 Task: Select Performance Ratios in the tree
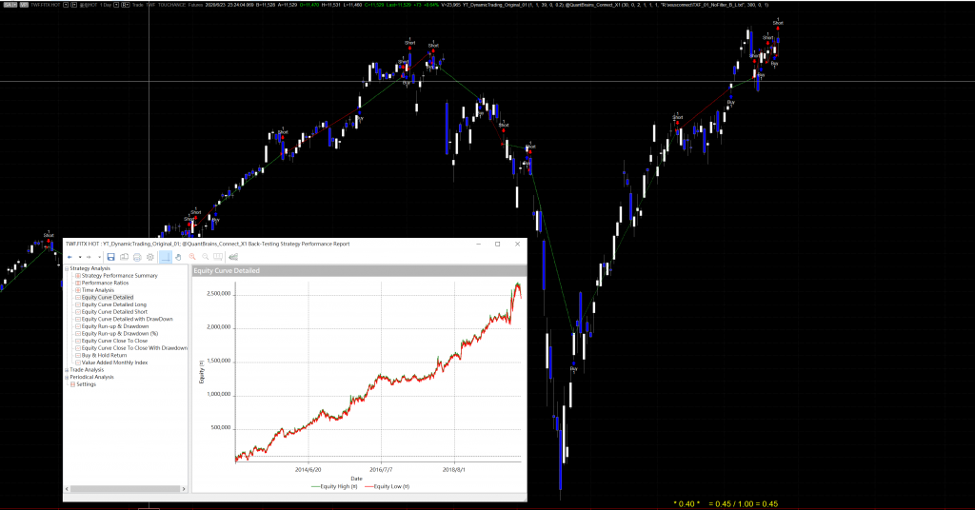coord(105,283)
